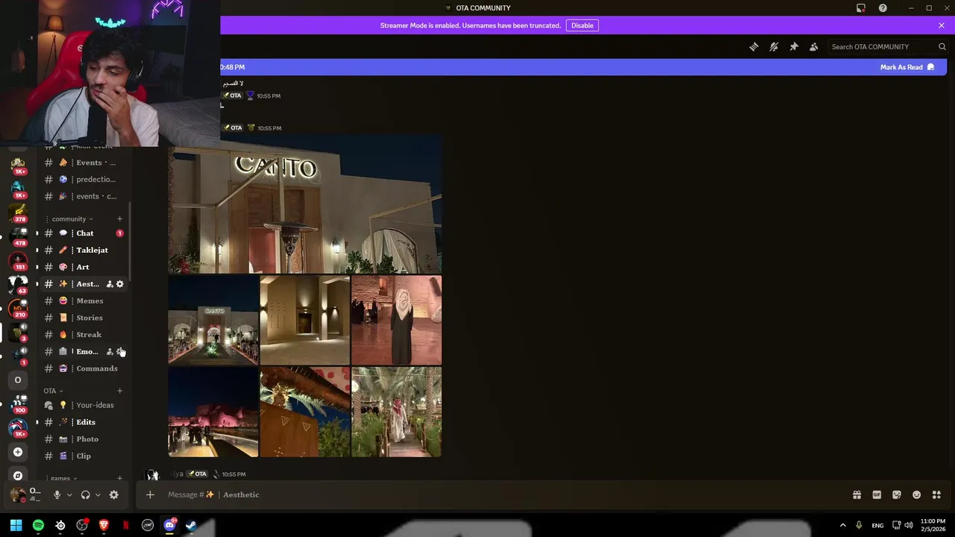Open the large CANTO entrance image

click(304, 204)
